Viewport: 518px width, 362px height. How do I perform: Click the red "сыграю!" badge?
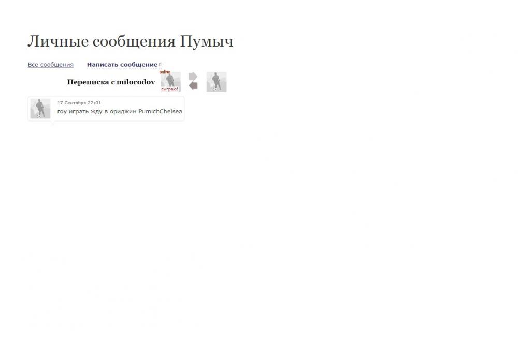170,89
